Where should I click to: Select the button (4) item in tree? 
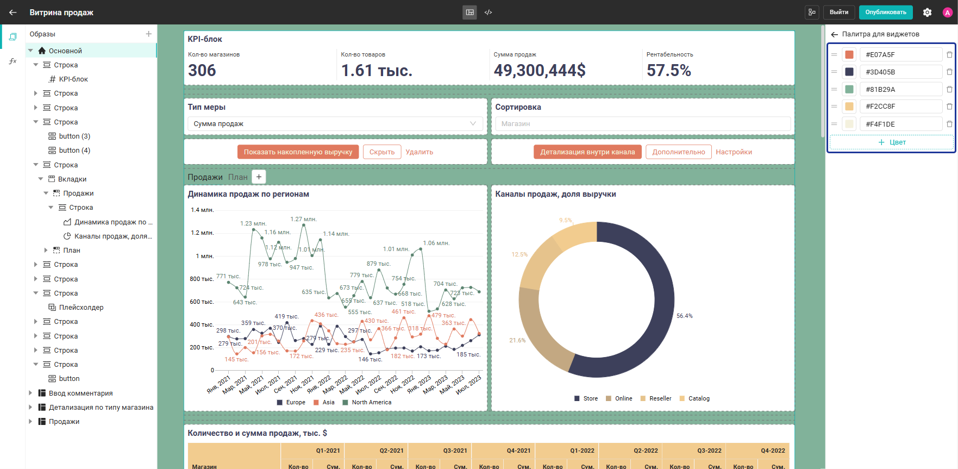click(x=74, y=151)
